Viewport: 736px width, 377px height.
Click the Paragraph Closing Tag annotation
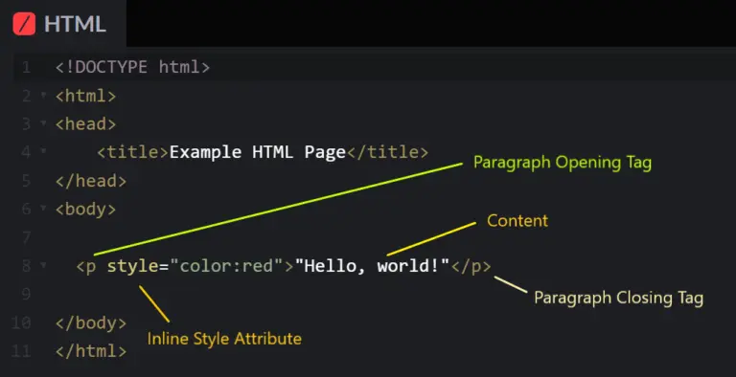(619, 298)
